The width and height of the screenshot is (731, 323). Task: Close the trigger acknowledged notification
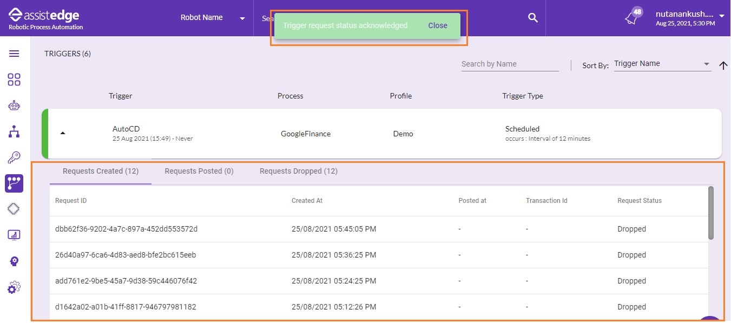click(x=438, y=25)
